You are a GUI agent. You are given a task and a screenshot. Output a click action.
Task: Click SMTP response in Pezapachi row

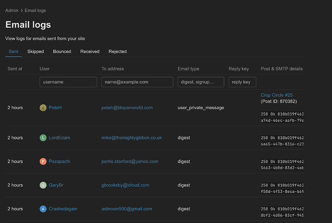point(282,165)
